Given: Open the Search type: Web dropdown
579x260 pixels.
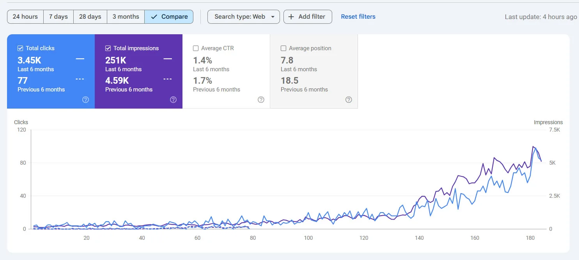Looking at the screenshot, I should click(x=243, y=17).
